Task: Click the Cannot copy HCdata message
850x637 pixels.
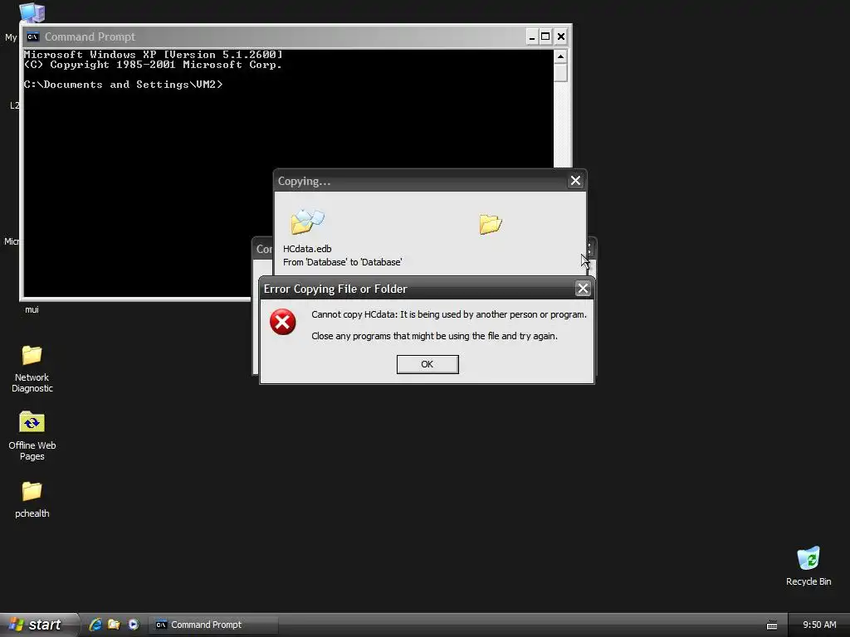Action: (x=449, y=314)
